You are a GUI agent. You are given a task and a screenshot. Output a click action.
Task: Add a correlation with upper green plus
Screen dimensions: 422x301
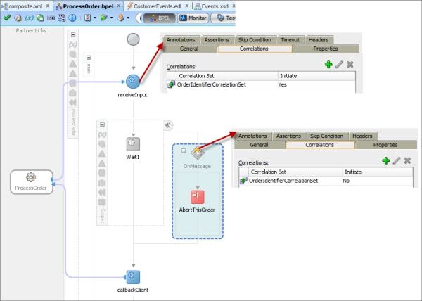pos(328,64)
